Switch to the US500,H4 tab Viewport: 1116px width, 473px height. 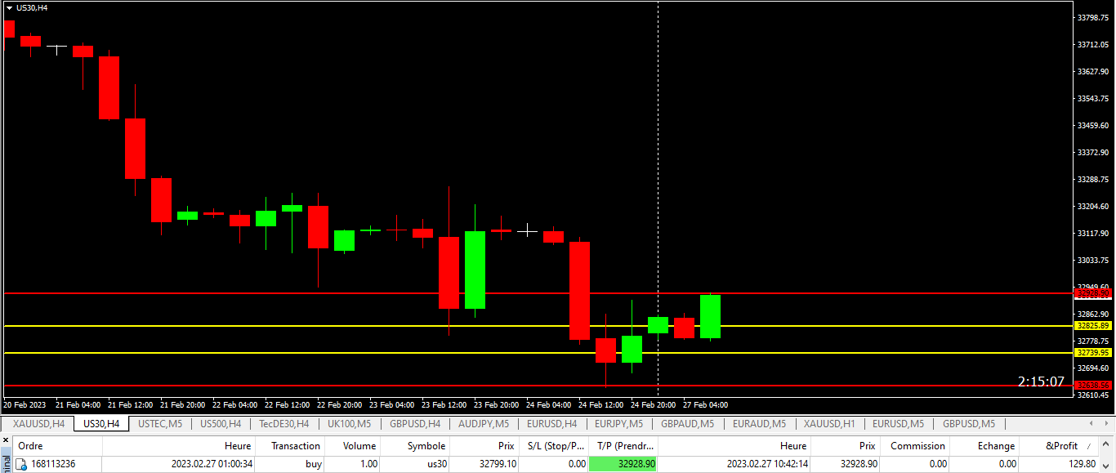pos(221,424)
